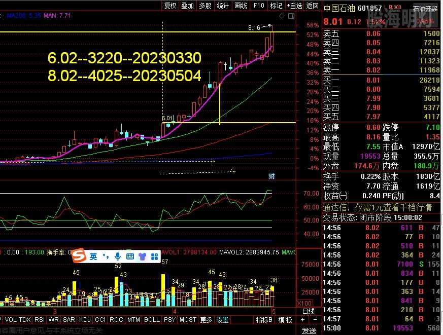The width and height of the screenshot is (443, 335).
Task: Click 买一 bid price 8.01
Action: (373, 80)
